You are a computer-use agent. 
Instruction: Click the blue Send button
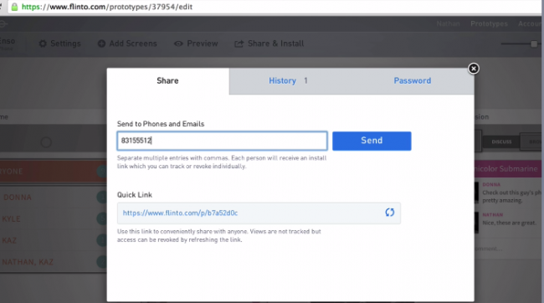372,141
